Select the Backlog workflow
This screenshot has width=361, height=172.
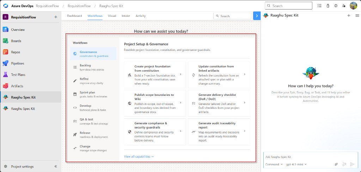point(93,67)
